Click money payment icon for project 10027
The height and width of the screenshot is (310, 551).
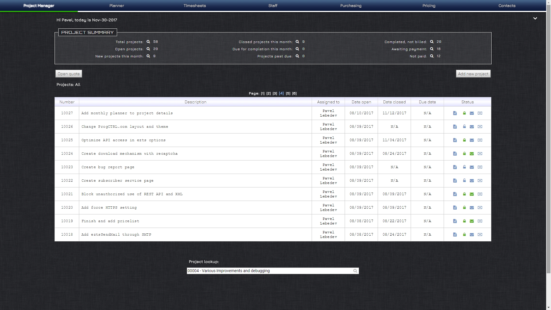[x=480, y=113]
